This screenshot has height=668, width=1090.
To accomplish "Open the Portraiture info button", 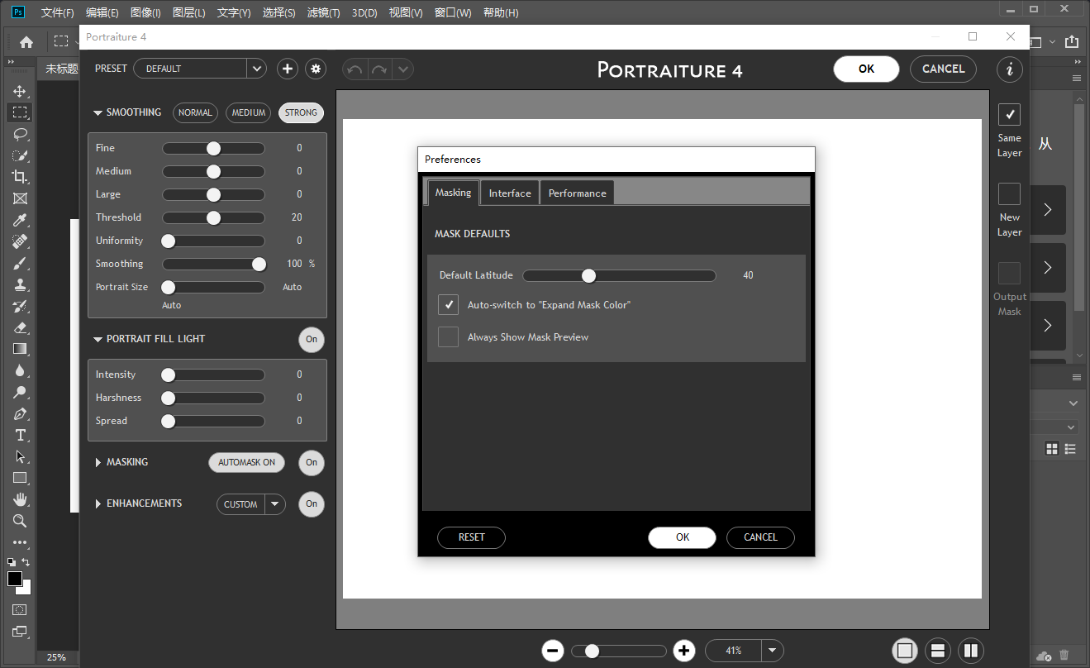I will coord(1009,69).
